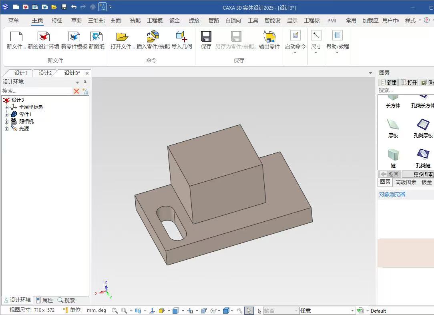Click the 新建 button in 图素 panel
The height and width of the screenshot is (315, 434).
388,82
